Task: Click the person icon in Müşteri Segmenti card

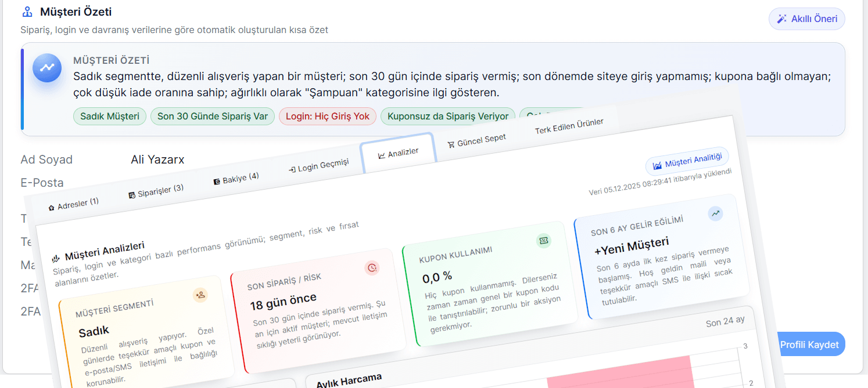Action: [200, 295]
